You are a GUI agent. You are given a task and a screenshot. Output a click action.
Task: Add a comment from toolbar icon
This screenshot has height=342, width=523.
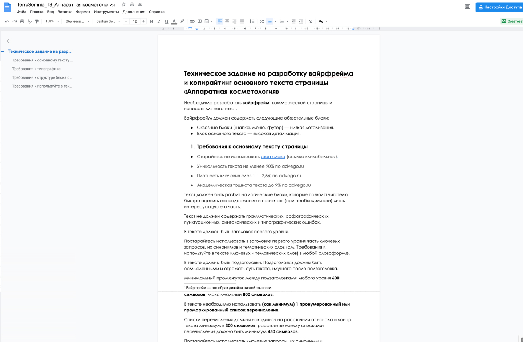(x=199, y=21)
